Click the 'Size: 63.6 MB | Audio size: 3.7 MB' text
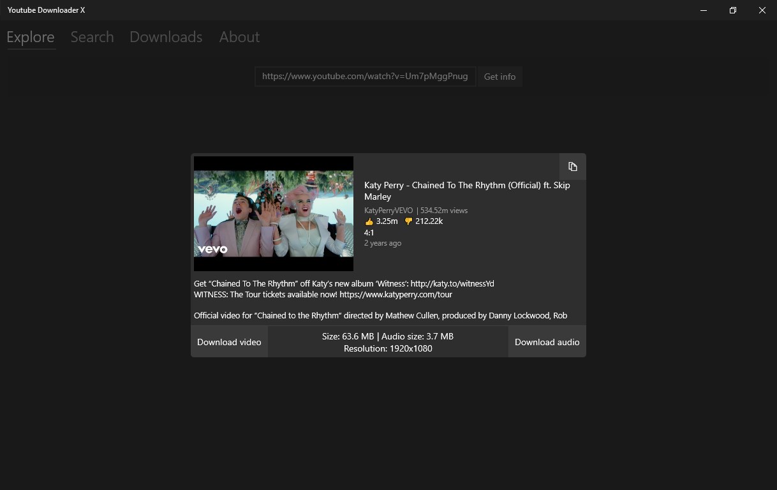The width and height of the screenshot is (777, 490). pos(388,336)
